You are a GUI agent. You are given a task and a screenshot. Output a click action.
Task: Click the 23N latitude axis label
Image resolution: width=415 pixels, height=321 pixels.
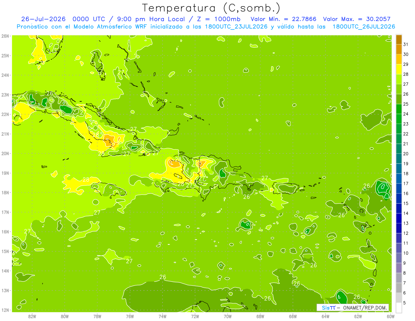pyautogui.click(x=5, y=95)
